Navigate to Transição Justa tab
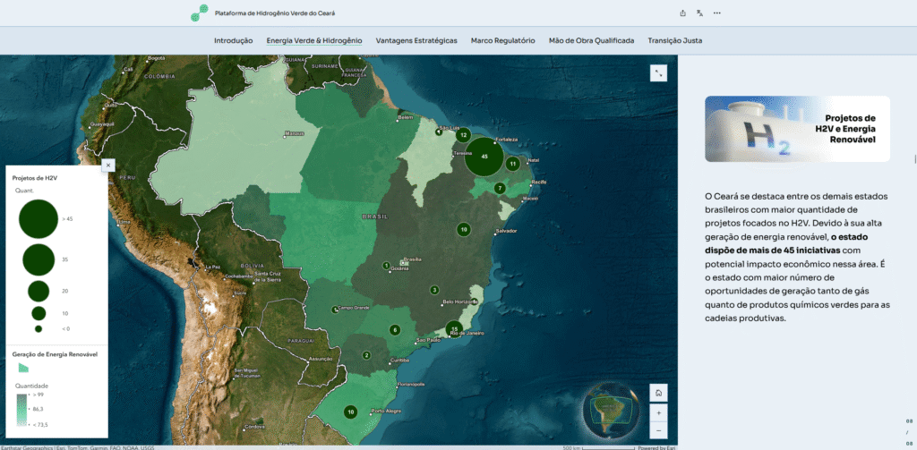Image resolution: width=917 pixels, height=450 pixels. point(674,40)
